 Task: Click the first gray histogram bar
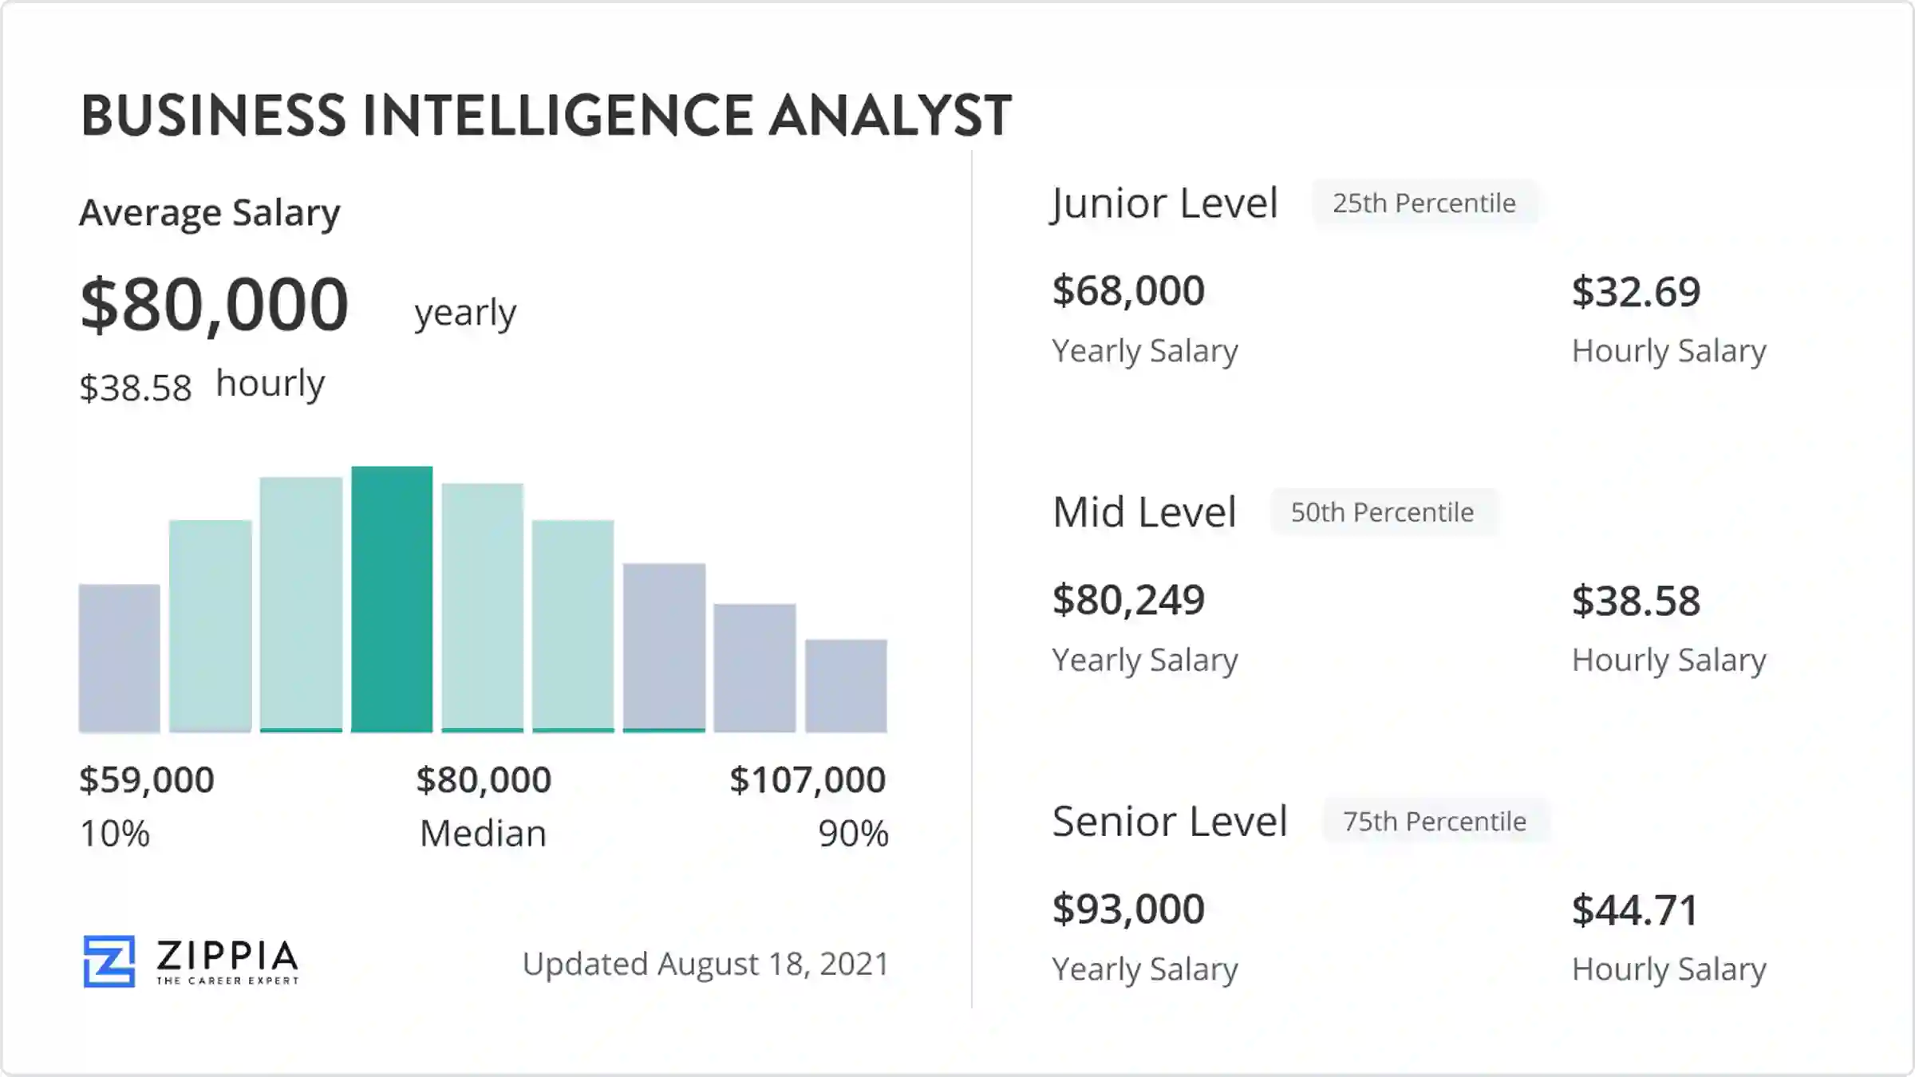[x=120, y=658]
